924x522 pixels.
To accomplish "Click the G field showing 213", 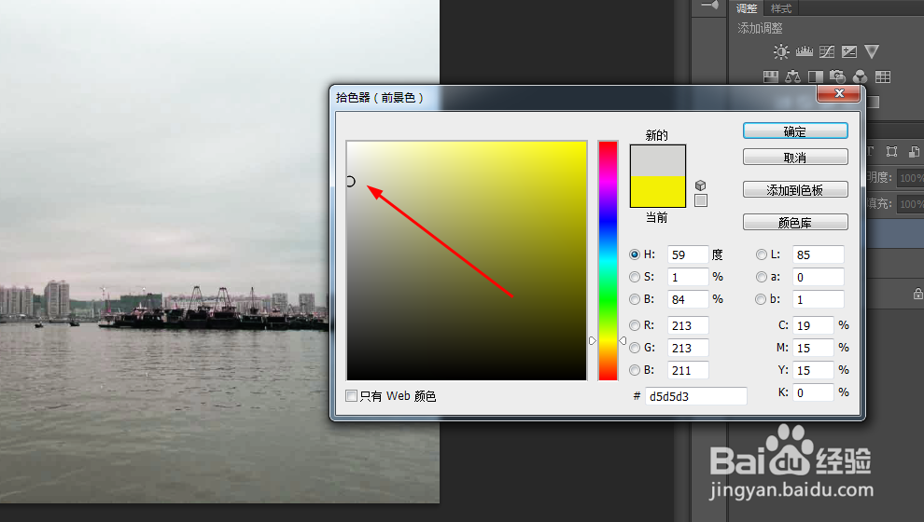I will click(688, 348).
